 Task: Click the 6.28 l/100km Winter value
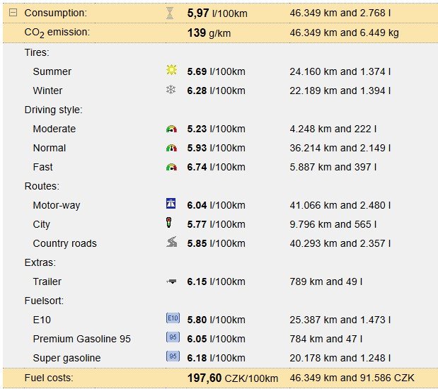tap(217, 91)
